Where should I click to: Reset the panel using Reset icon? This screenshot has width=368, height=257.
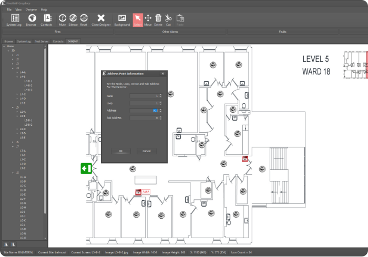click(84, 19)
